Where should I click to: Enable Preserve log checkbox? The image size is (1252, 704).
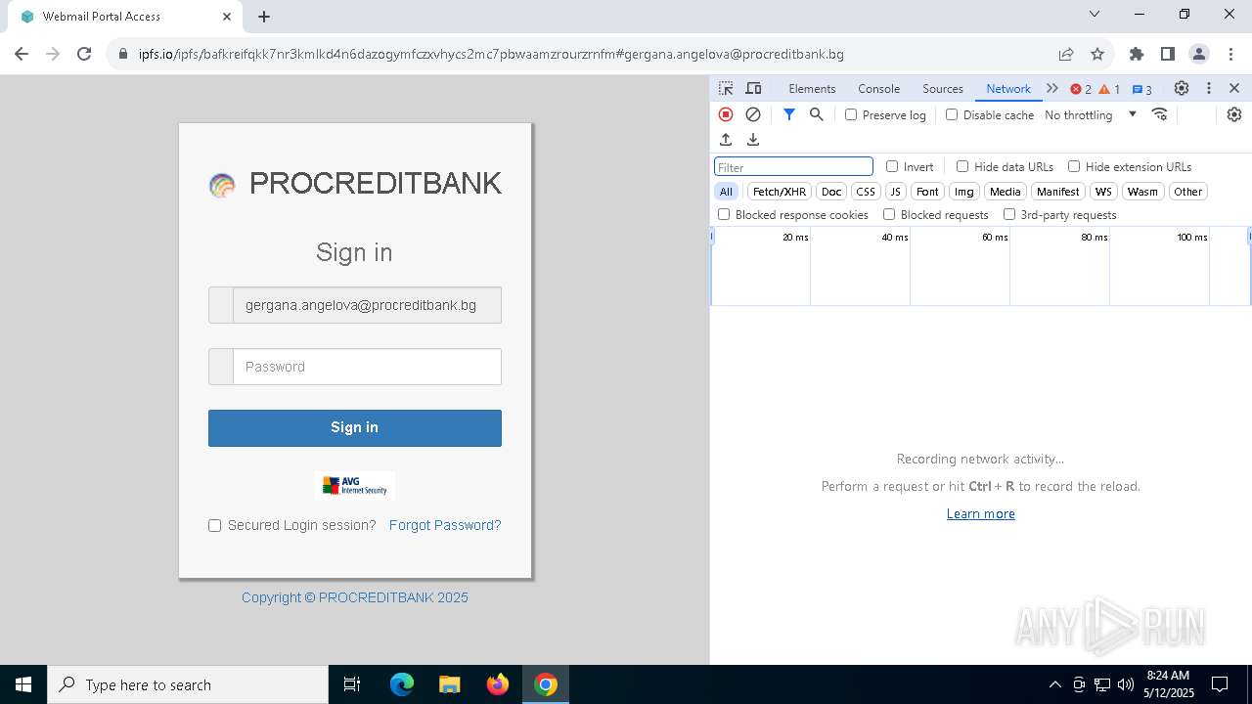click(851, 114)
